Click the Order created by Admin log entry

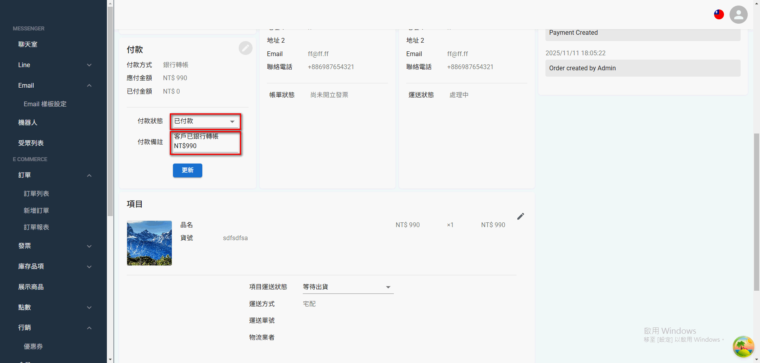pyautogui.click(x=643, y=68)
